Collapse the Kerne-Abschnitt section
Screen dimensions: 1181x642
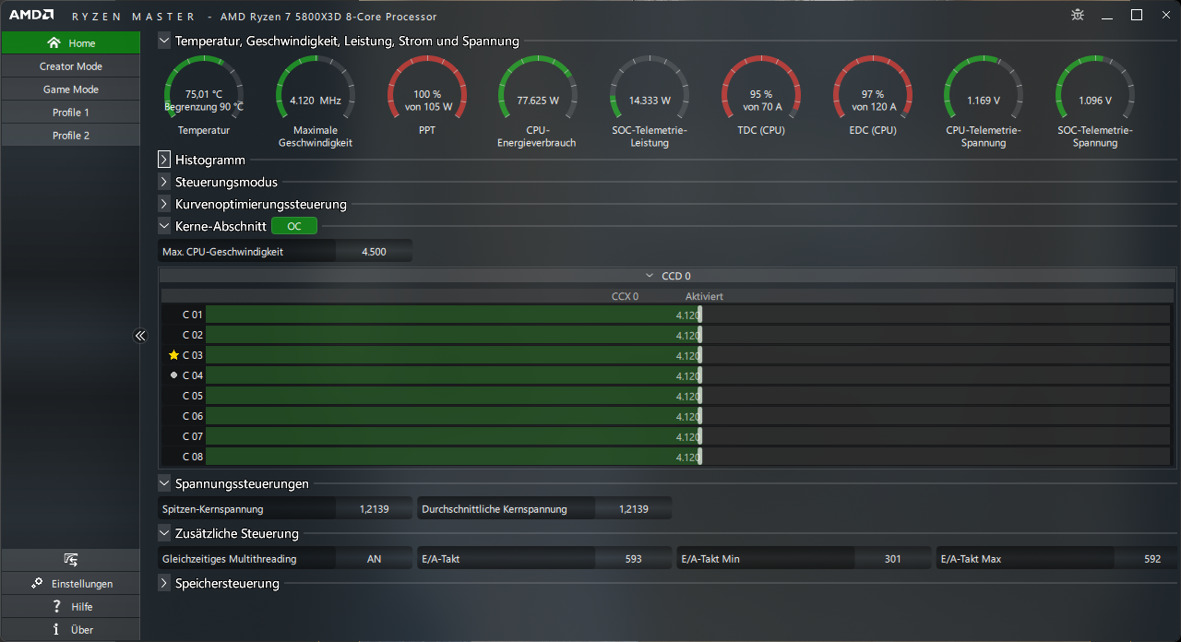tap(164, 225)
